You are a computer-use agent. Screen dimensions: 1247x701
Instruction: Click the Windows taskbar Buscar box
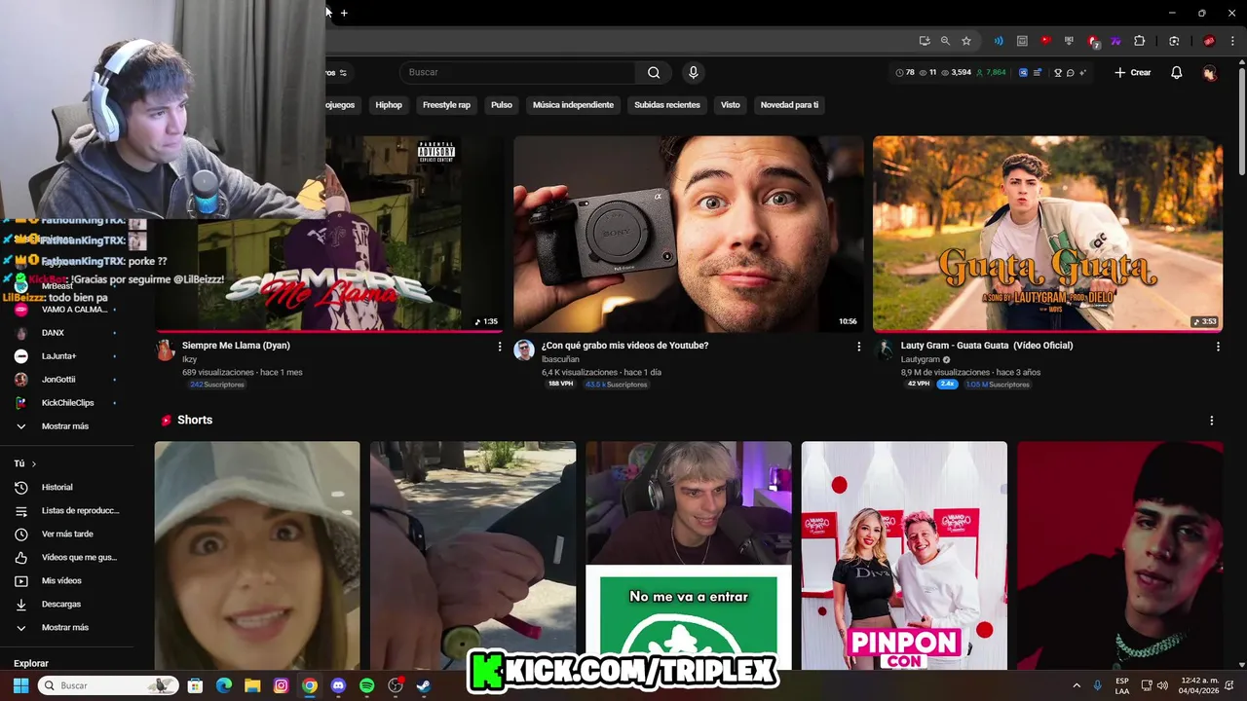[108, 685]
